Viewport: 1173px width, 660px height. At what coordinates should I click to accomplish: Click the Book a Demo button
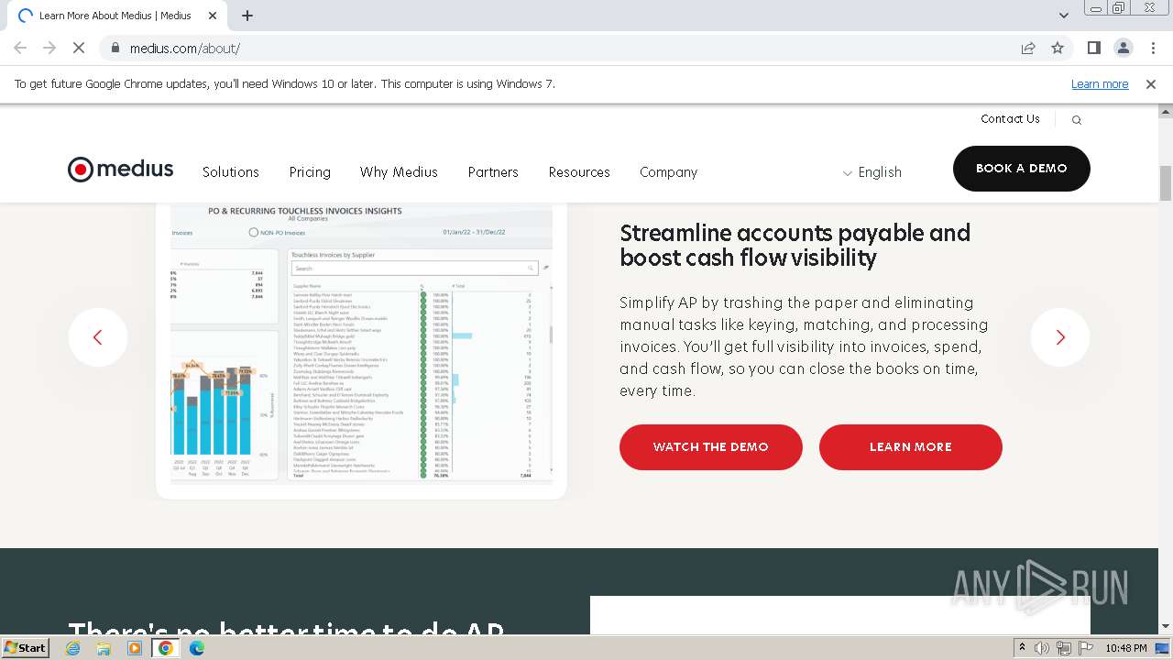tap(1022, 169)
